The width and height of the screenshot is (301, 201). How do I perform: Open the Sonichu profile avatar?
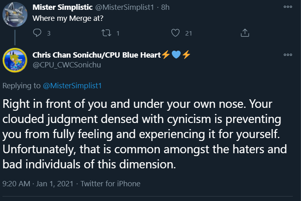click(x=15, y=60)
